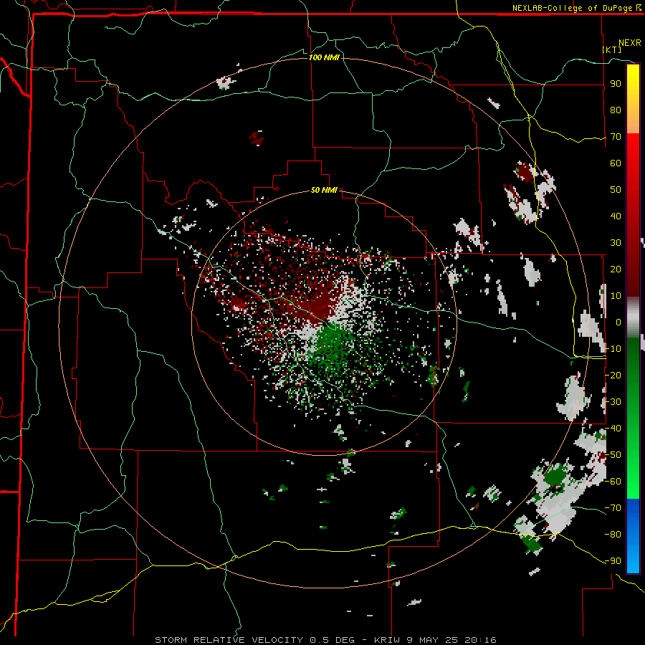
Task: Pick the "-20" value on the velocity scale
Action: (x=613, y=376)
